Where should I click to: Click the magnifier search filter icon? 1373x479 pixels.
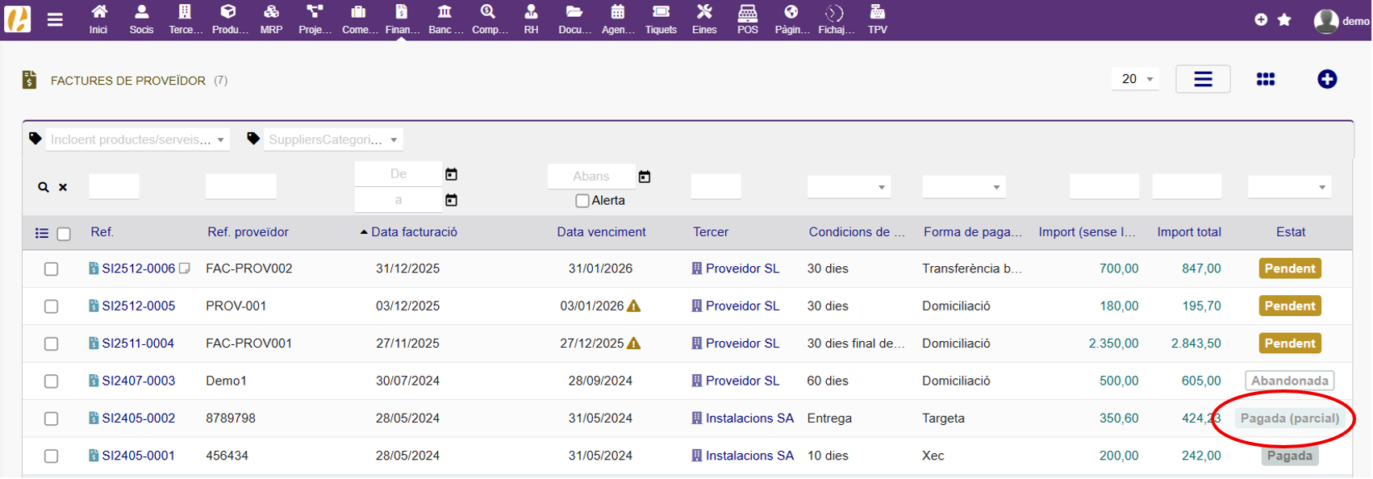[44, 187]
